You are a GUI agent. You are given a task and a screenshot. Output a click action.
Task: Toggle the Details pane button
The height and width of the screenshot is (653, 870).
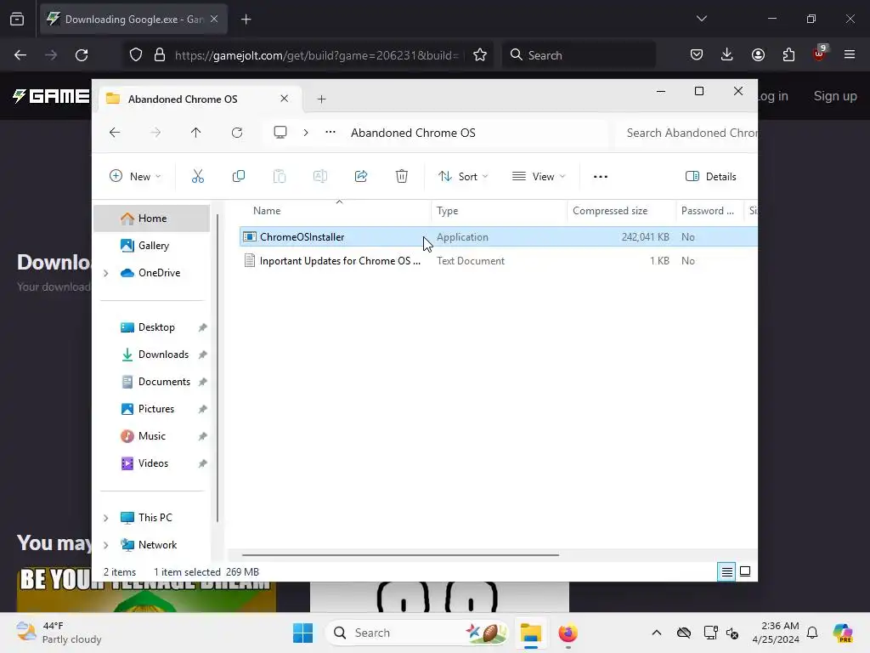click(x=711, y=177)
